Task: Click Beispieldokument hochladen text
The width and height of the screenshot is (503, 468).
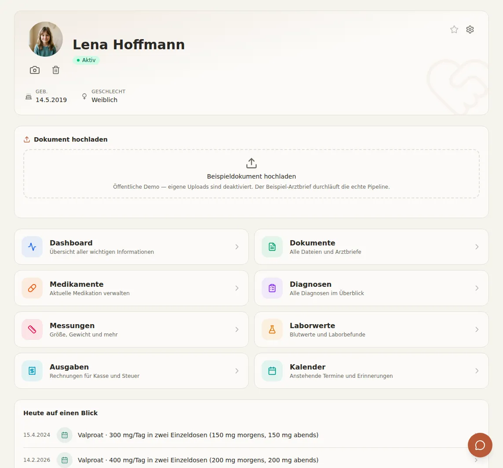Action: pyautogui.click(x=251, y=176)
